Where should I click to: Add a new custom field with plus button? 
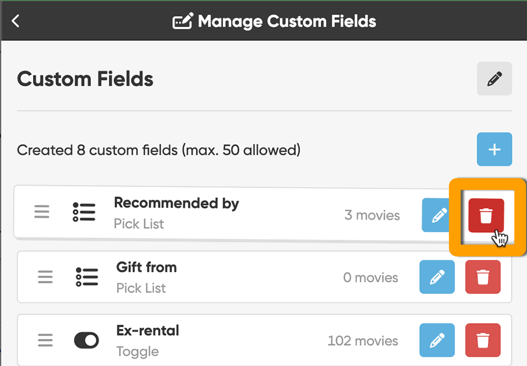tap(494, 149)
